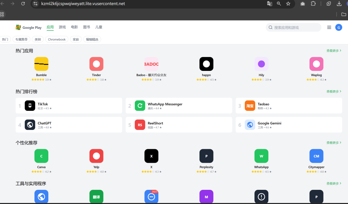Open the green WhatsApp recommended icon
Image resolution: width=348 pixels, height=204 pixels.
click(x=261, y=156)
